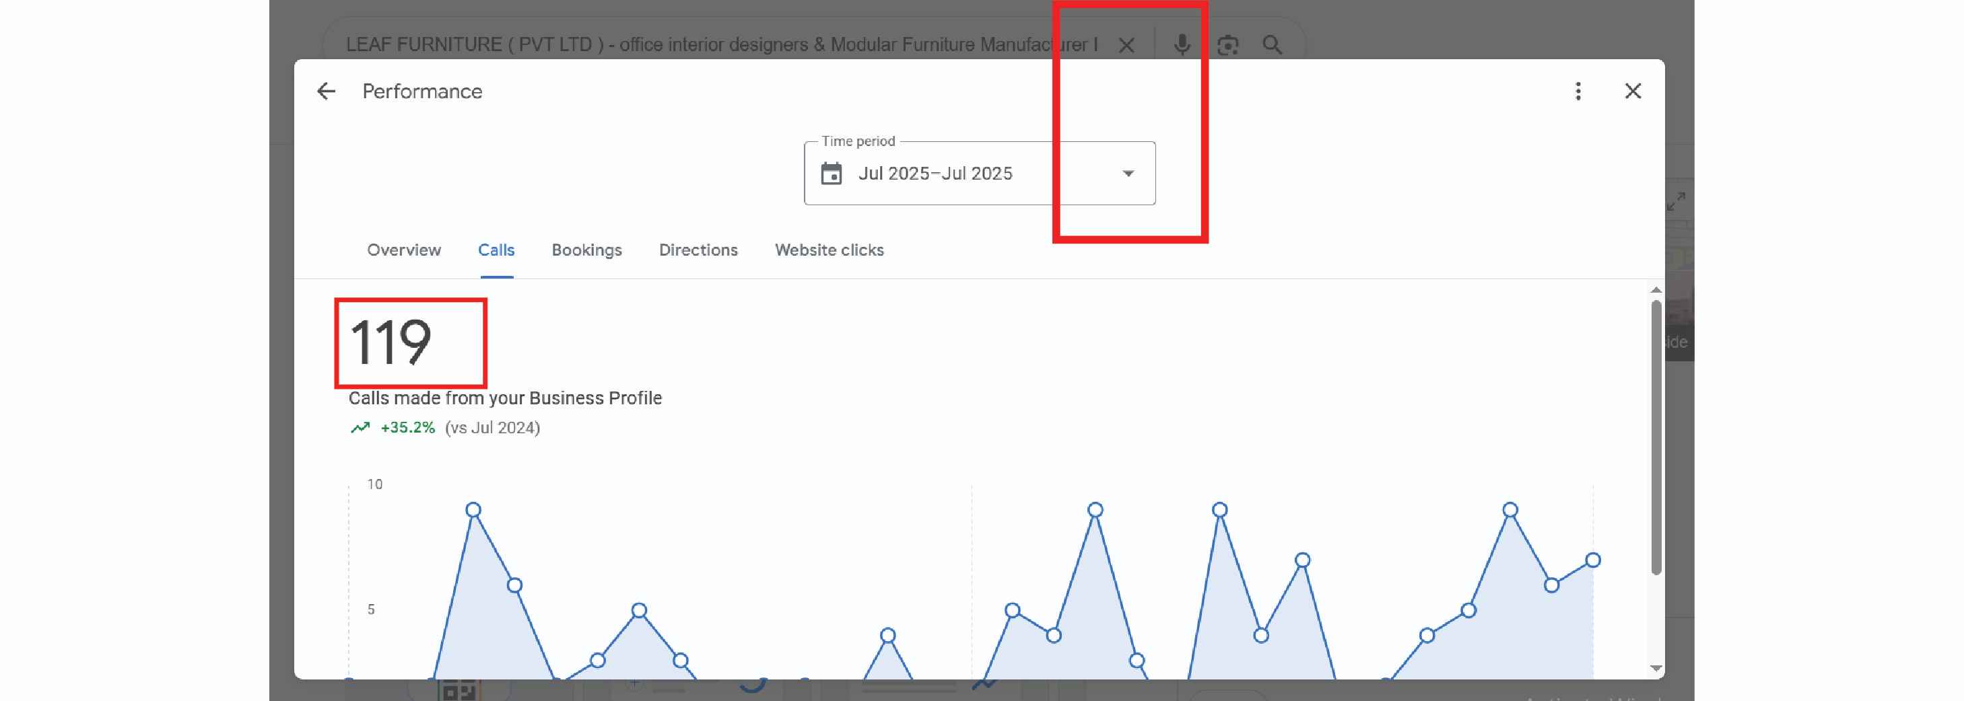
Task: Go to the Directions tab
Action: 698,250
